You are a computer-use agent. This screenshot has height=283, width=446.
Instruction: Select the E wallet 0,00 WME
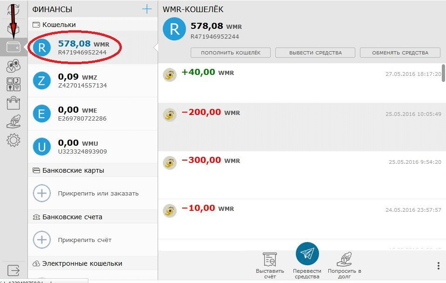click(x=93, y=114)
